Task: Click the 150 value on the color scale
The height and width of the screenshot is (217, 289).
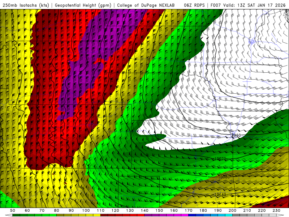Action: 159,210
